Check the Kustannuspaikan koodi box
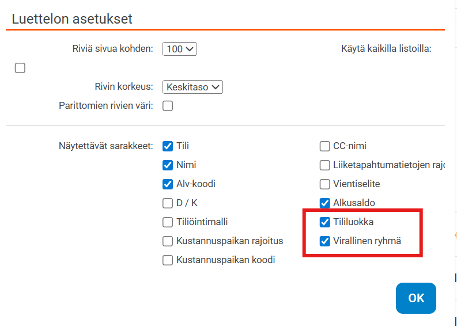 point(168,260)
